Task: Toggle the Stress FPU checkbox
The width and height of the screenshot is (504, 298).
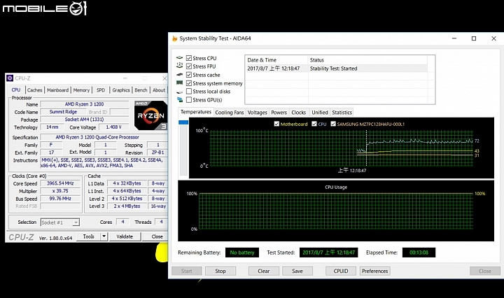Action: 189,66
